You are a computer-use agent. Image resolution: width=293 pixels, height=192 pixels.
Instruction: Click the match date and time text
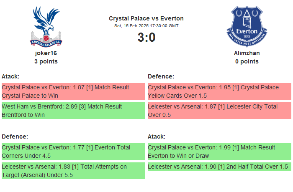tap(146, 26)
